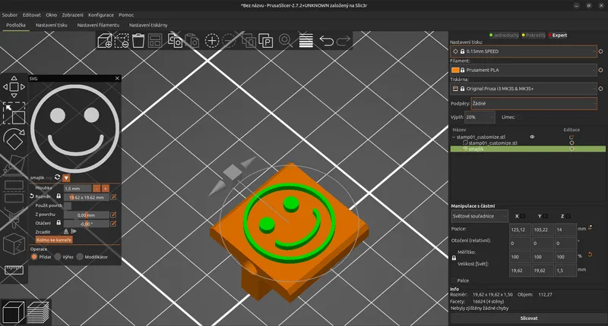Select the Modifikátor operation radio button
Viewport: 608px width, 326px height.
(80, 257)
